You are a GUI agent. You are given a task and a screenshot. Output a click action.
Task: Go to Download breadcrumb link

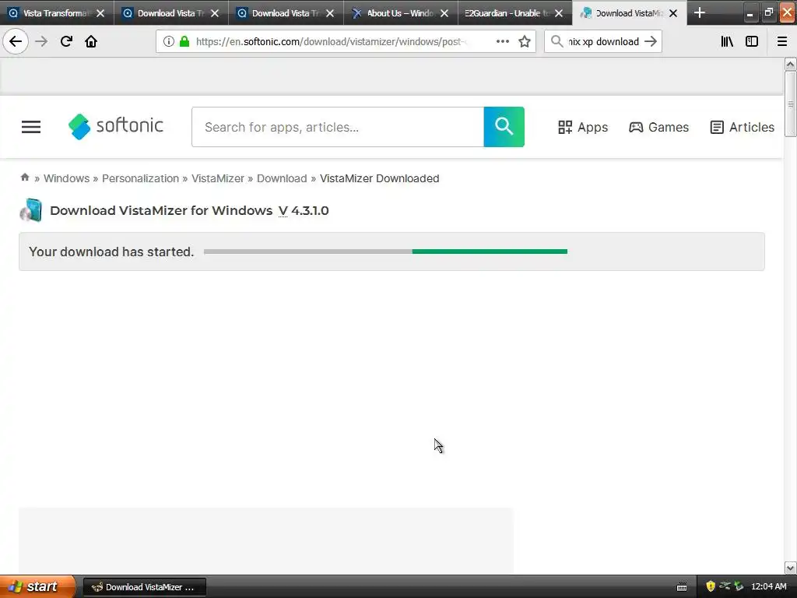(x=282, y=178)
